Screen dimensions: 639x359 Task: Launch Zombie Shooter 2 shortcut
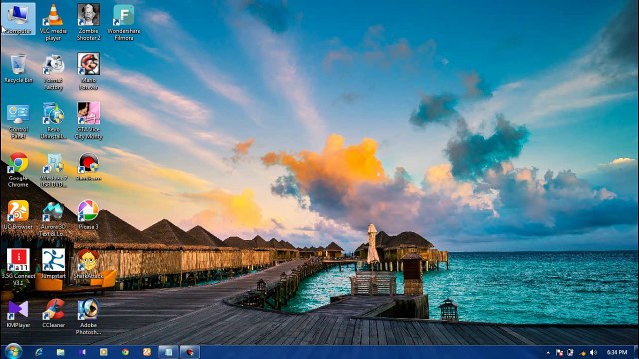tap(89, 22)
